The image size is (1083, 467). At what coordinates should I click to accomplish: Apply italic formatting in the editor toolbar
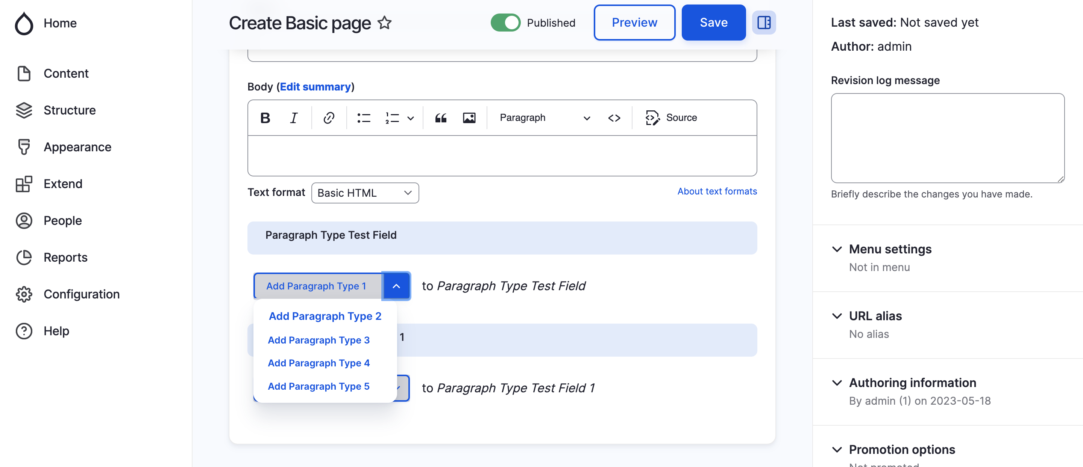[293, 118]
